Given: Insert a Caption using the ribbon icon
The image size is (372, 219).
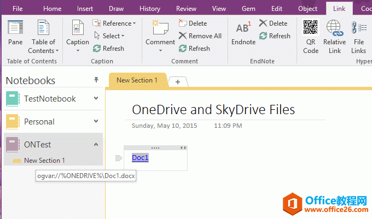Looking at the screenshot, I should click(78, 33).
